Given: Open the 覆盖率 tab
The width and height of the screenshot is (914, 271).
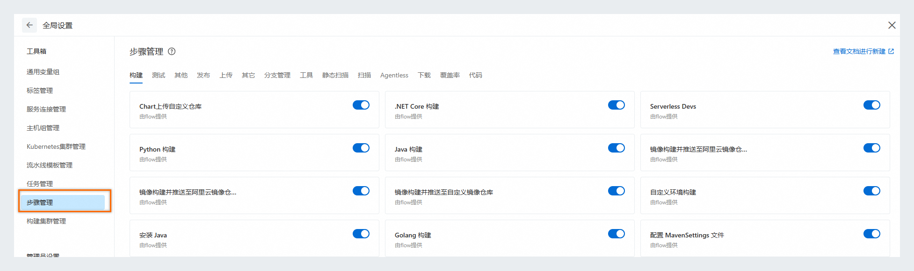Looking at the screenshot, I should click(x=450, y=75).
